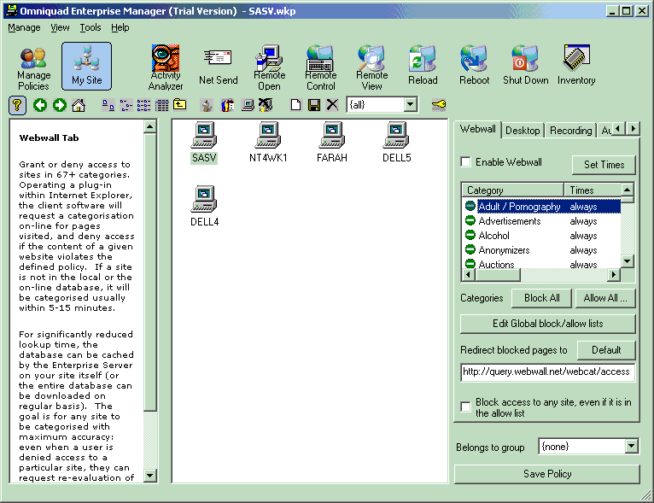Open the {all} filter dropdown
The width and height of the screenshot is (654, 503).
pos(411,105)
